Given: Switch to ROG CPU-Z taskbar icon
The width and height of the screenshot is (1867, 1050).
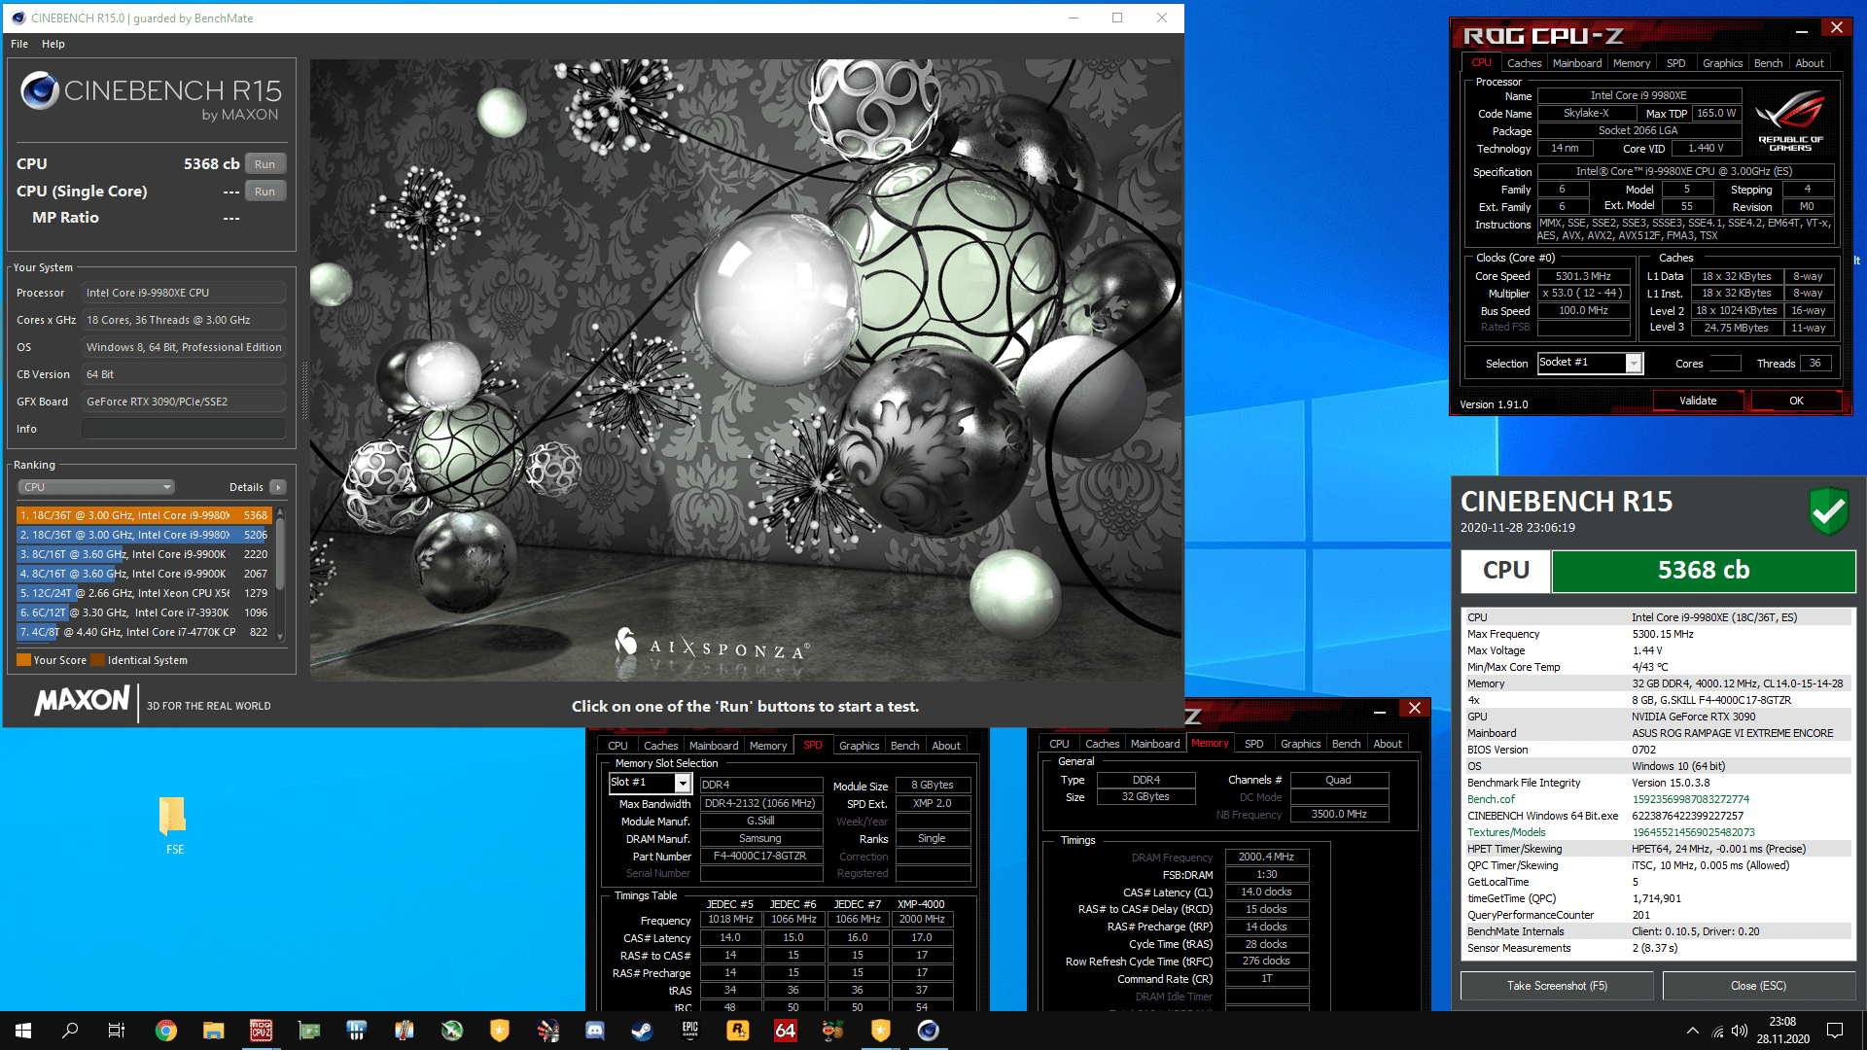Looking at the screenshot, I should pyautogui.click(x=262, y=1031).
